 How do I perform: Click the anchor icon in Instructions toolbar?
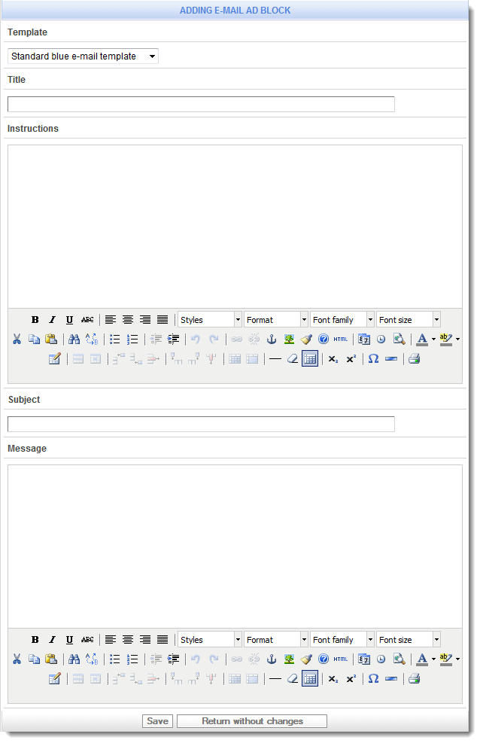coord(272,340)
